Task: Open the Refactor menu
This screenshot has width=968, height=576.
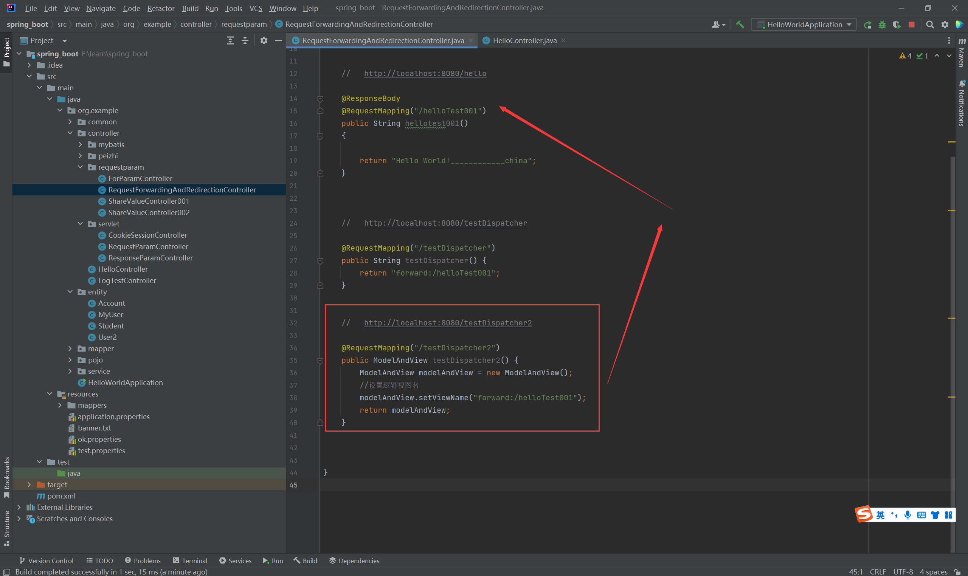Action: pyautogui.click(x=160, y=8)
